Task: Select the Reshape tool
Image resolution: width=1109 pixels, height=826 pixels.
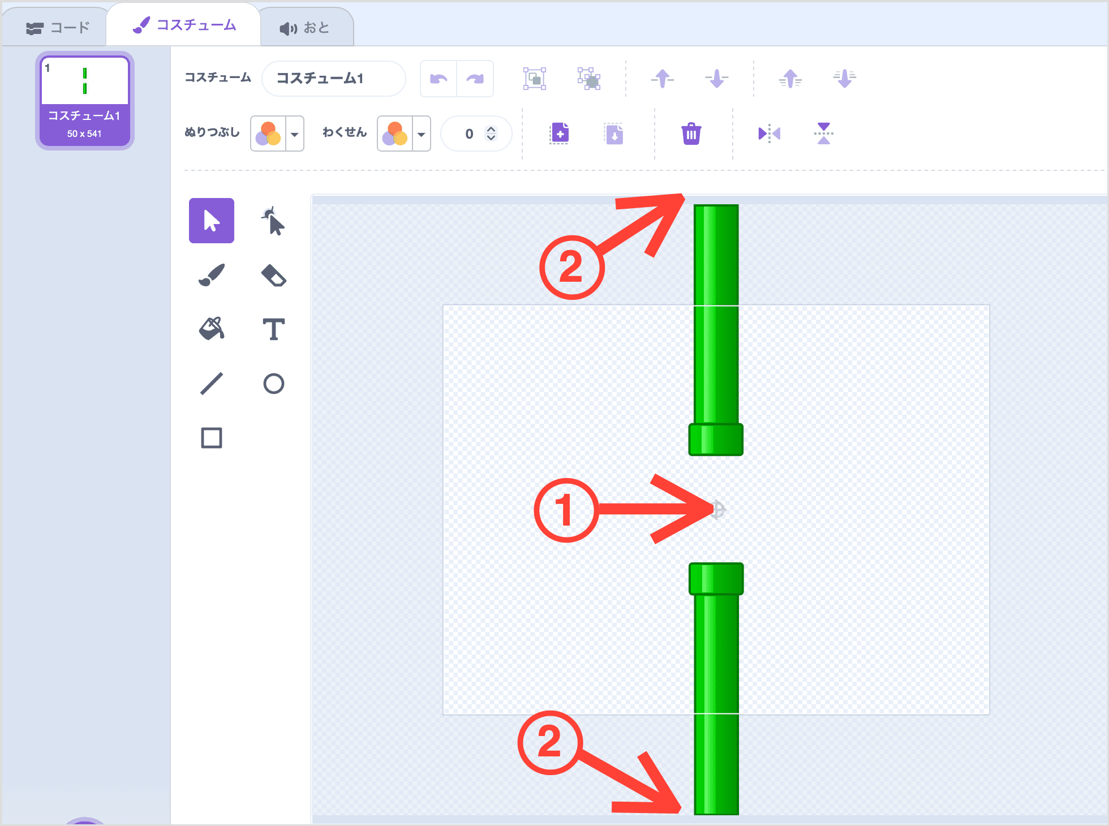Action: point(273,221)
